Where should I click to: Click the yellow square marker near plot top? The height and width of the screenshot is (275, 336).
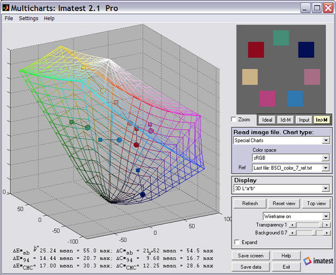point(83,68)
